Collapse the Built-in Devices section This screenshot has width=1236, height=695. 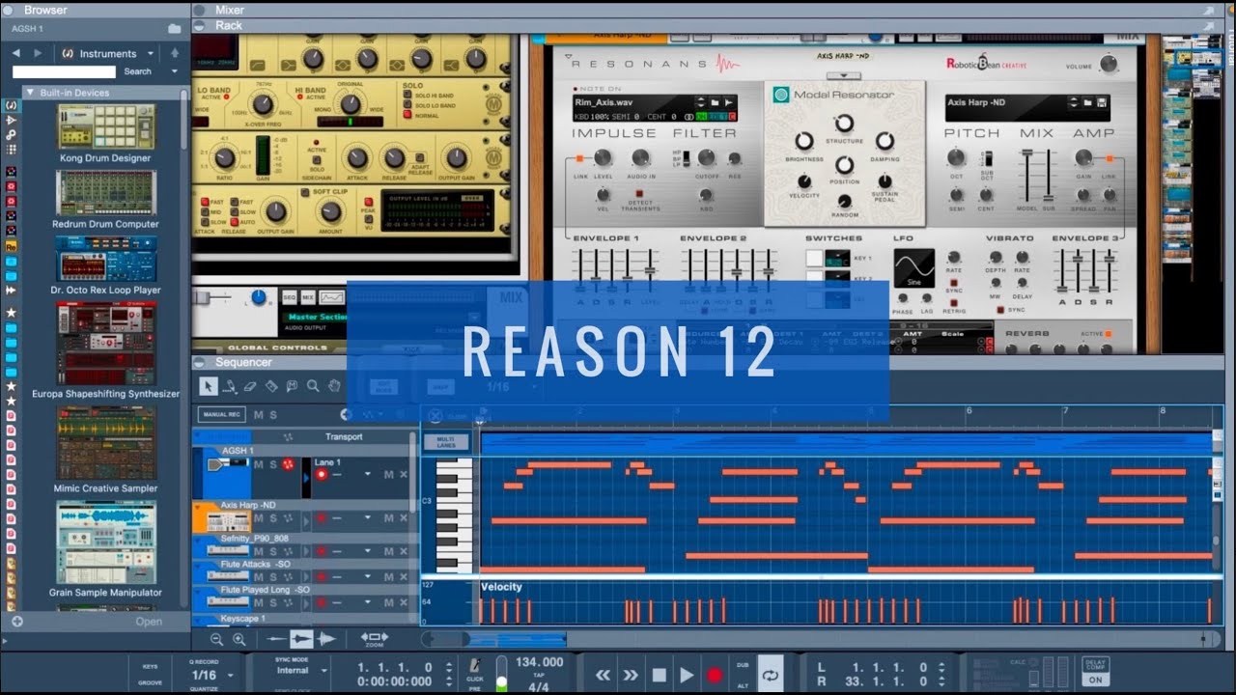[x=30, y=93]
